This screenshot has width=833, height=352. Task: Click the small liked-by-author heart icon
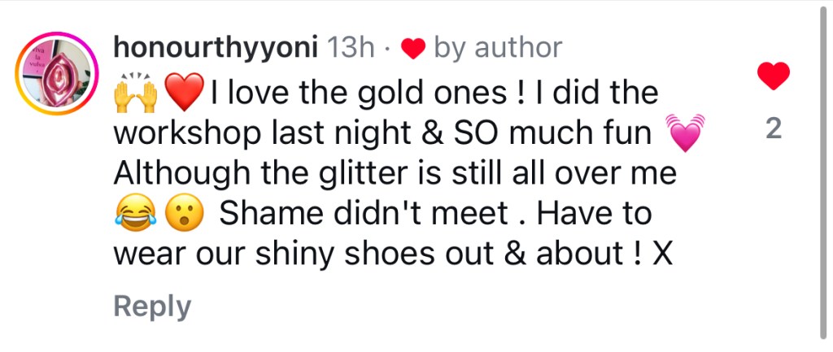[414, 49]
